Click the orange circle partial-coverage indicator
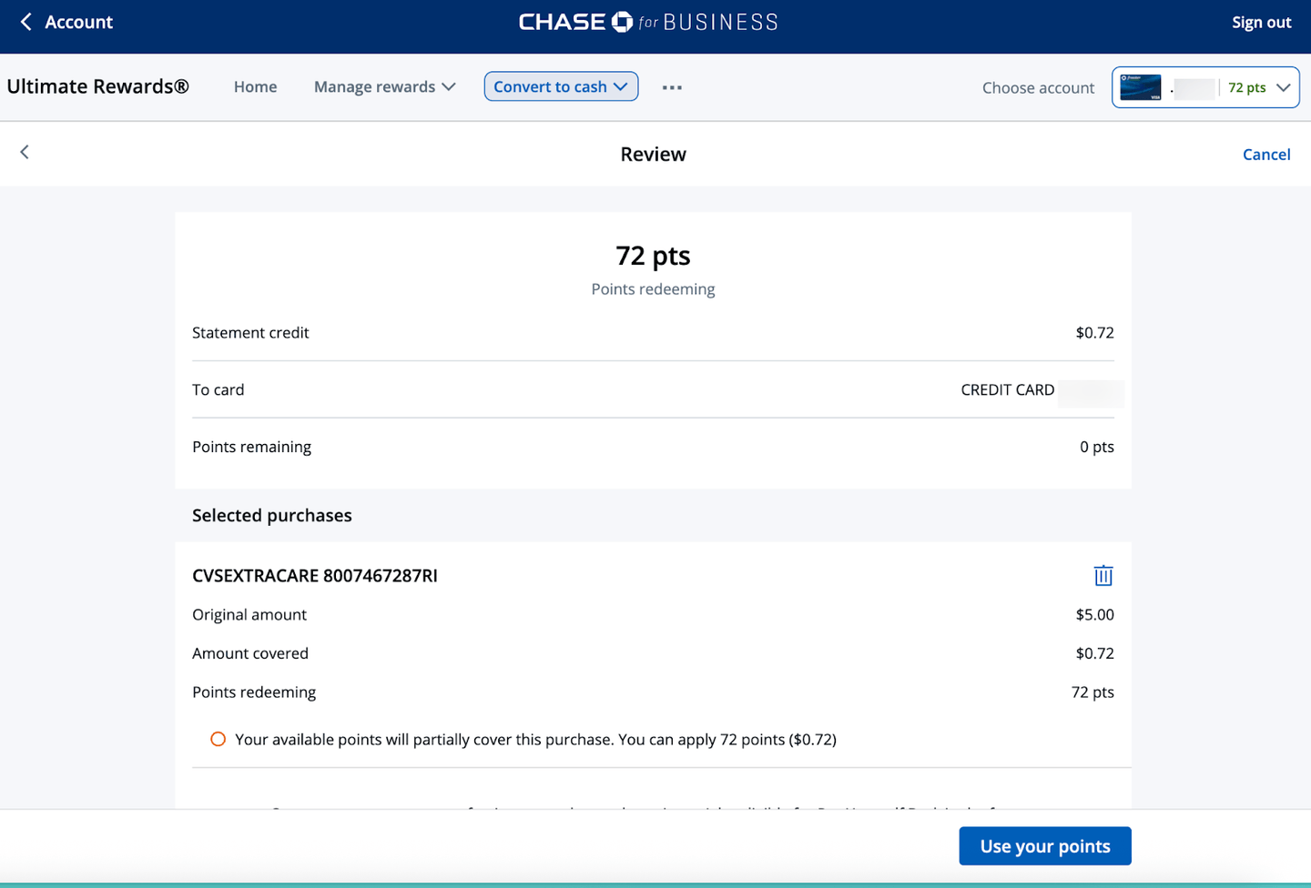The image size is (1311, 888). coord(218,739)
